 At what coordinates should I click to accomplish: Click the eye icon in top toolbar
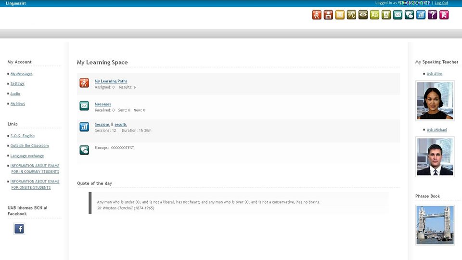363,15
